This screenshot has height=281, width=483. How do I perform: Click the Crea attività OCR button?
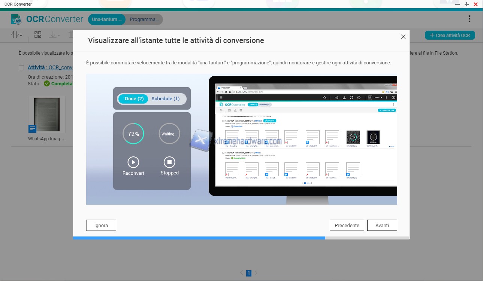pos(450,35)
